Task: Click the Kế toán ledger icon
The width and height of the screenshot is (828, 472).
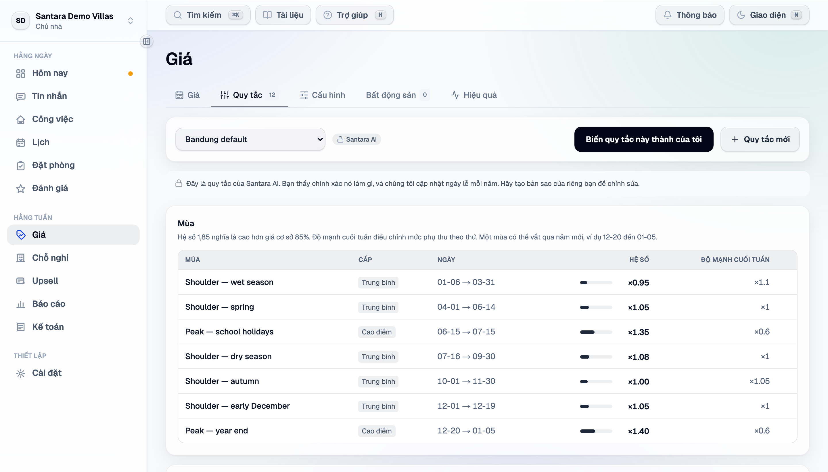Action: tap(20, 327)
